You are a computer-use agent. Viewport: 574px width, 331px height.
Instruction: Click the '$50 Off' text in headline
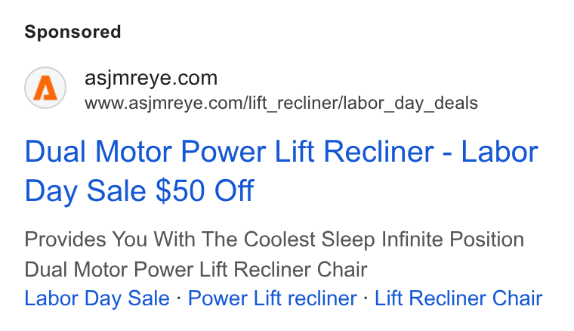205,190
